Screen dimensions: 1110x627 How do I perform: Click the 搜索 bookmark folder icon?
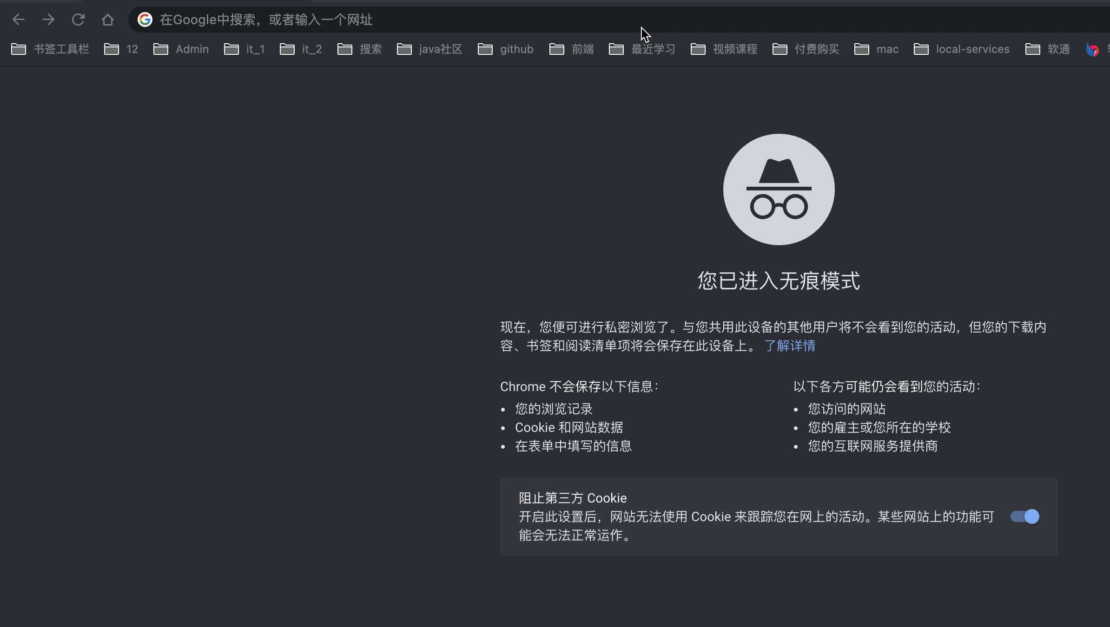pos(344,49)
